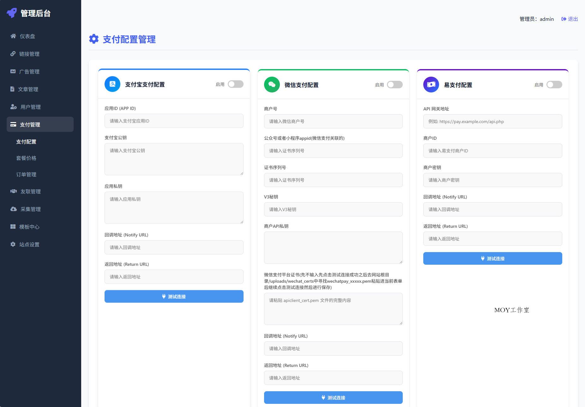Click the 模板中心 grid icon
Image resolution: width=585 pixels, height=407 pixels.
click(13, 227)
